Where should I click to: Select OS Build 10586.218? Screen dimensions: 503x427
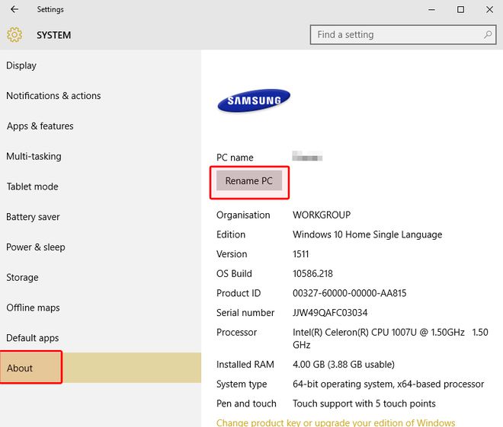pyautogui.click(x=312, y=273)
